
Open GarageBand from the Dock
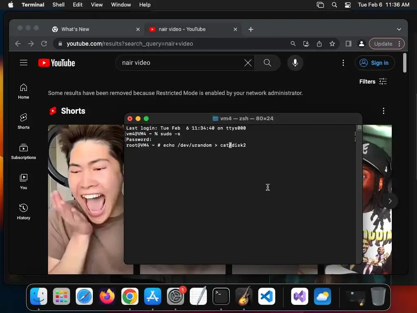pyautogui.click(x=244, y=296)
